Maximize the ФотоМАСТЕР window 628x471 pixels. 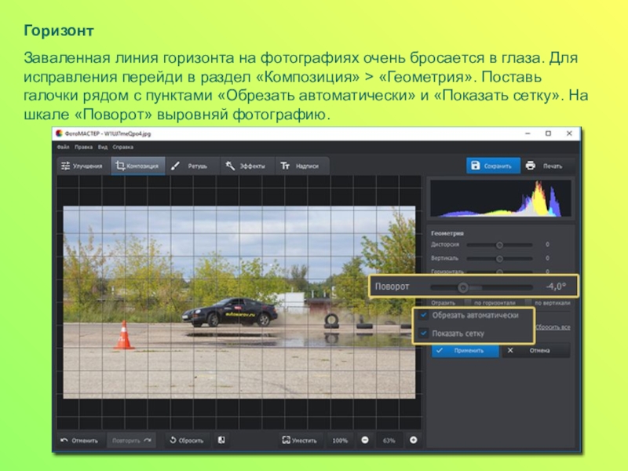548,133
